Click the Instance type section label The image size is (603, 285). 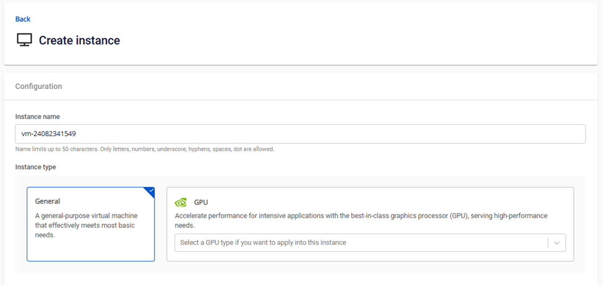coord(36,167)
